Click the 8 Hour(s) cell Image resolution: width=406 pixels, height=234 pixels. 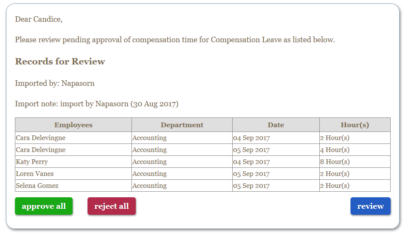355,162
